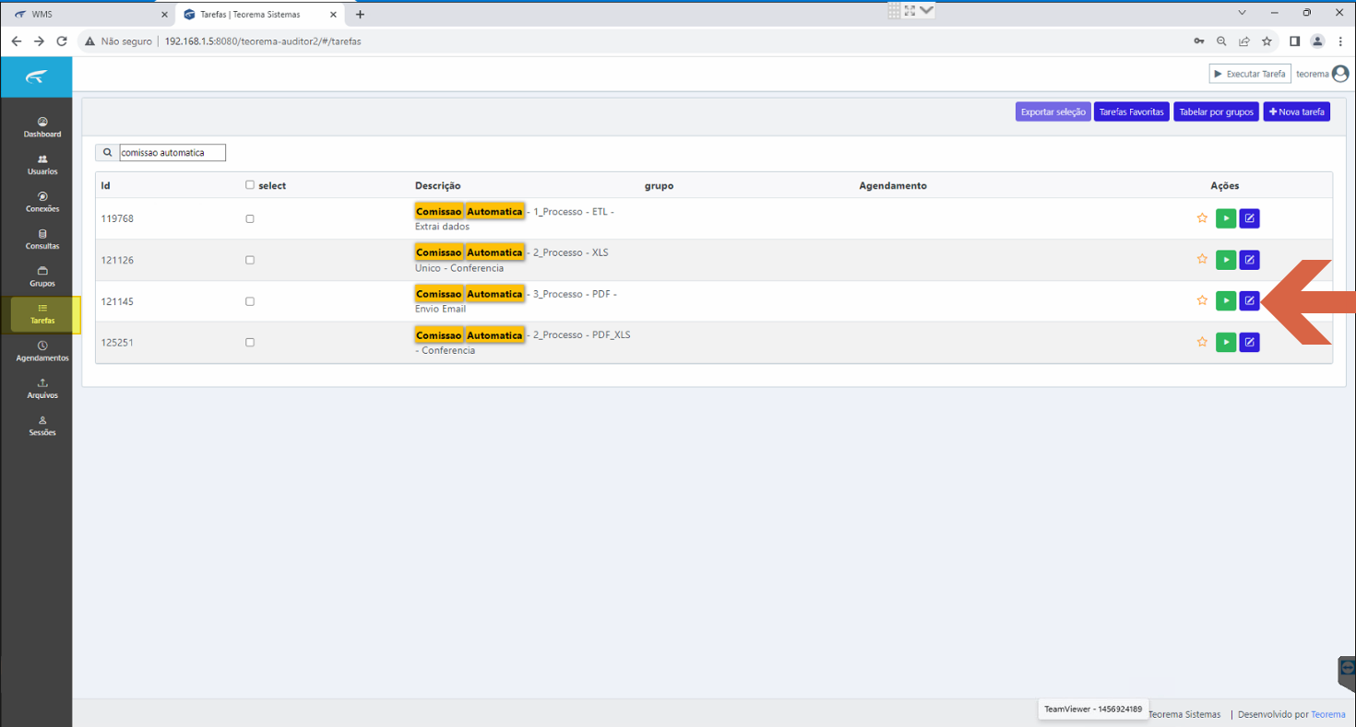Viewport: 1356px width, 727px height.
Task: Open Consultas in sidebar
Action: pyautogui.click(x=42, y=240)
